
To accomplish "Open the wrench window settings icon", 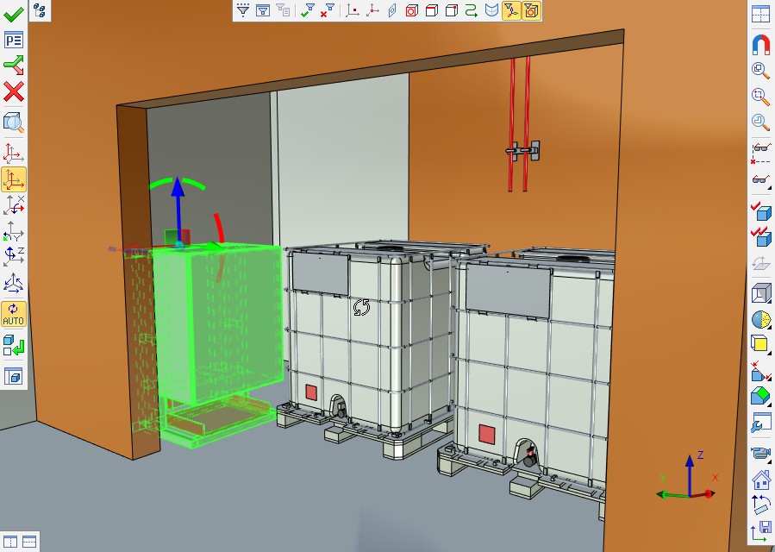I will [x=761, y=423].
